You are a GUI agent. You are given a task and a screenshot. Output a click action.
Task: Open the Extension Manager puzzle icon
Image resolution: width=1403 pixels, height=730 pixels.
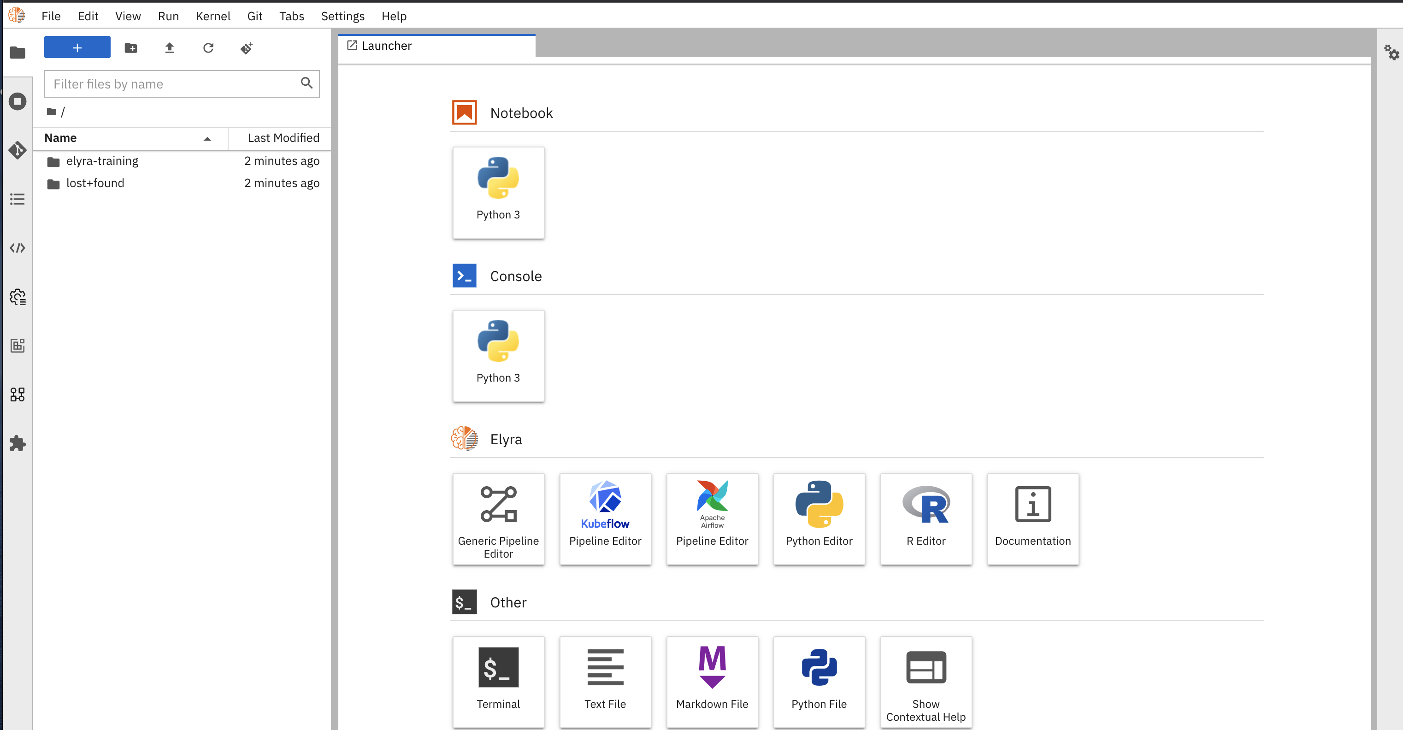coord(18,443)
